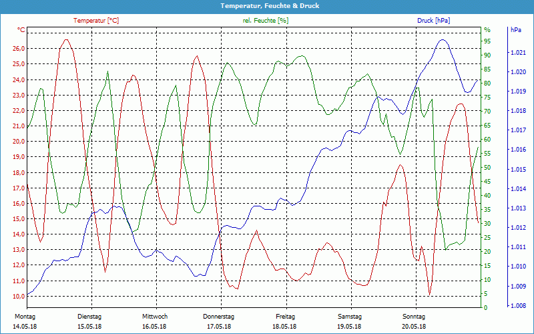The image size is (534, 334).
Task: Click the 'Samstag' day label
Action: click(x=350, y=317)
